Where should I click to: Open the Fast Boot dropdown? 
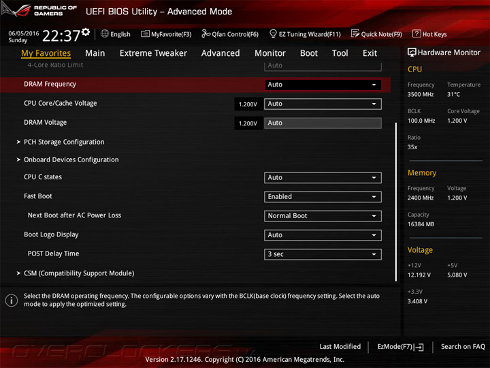point(323,197)
